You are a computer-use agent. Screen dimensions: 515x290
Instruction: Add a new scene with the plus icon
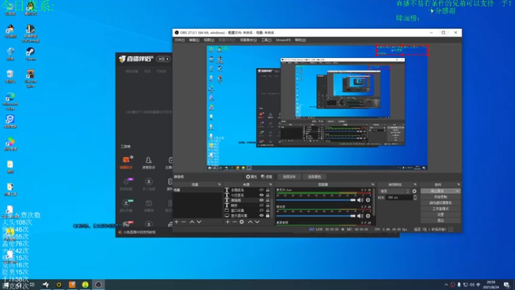point(176,222)
